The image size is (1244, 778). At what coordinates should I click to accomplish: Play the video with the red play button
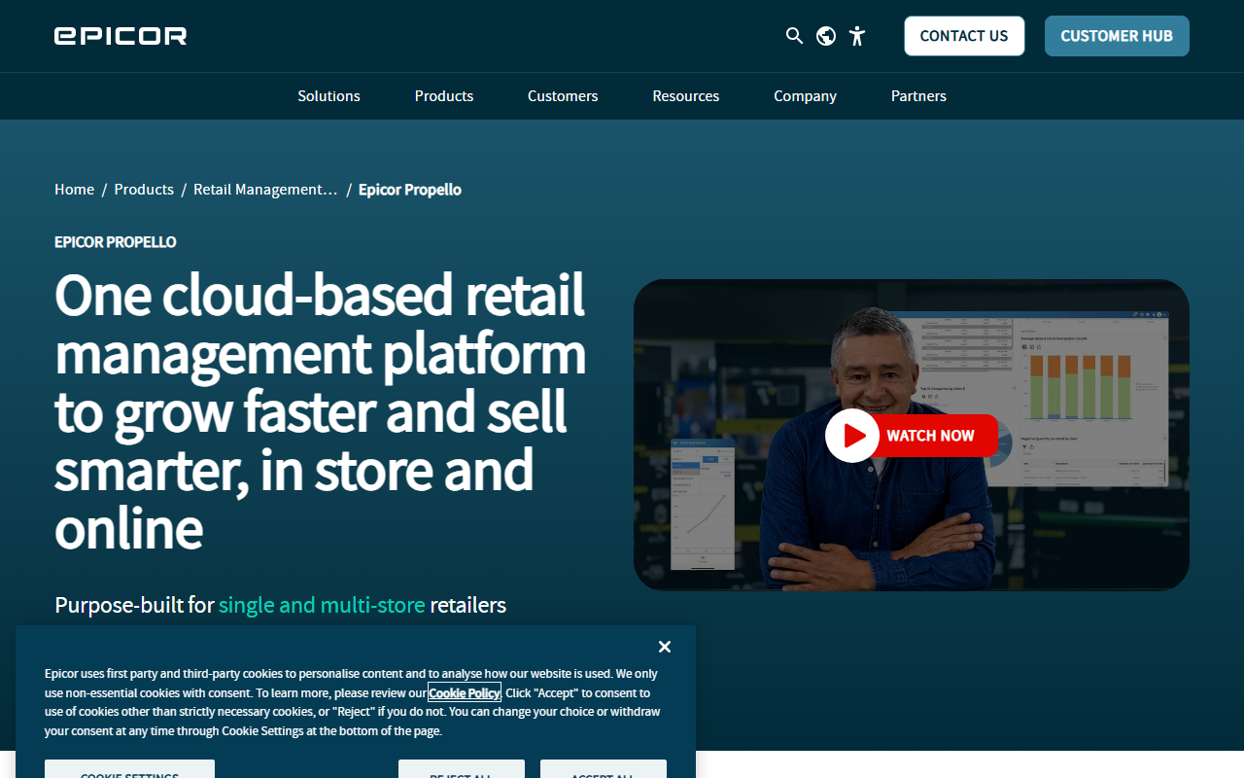point(852,436)
